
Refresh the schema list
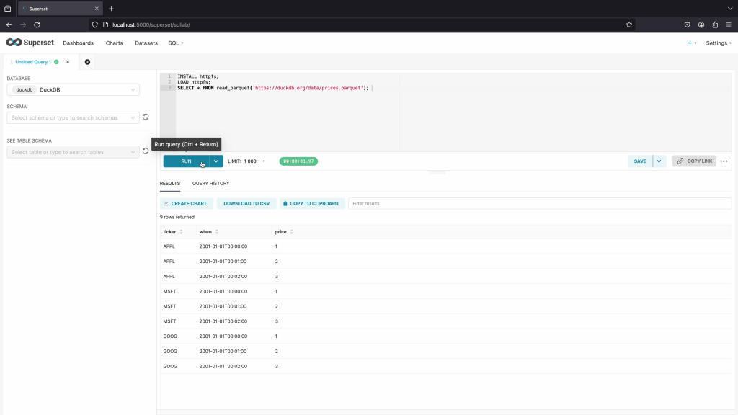point(146,117)
